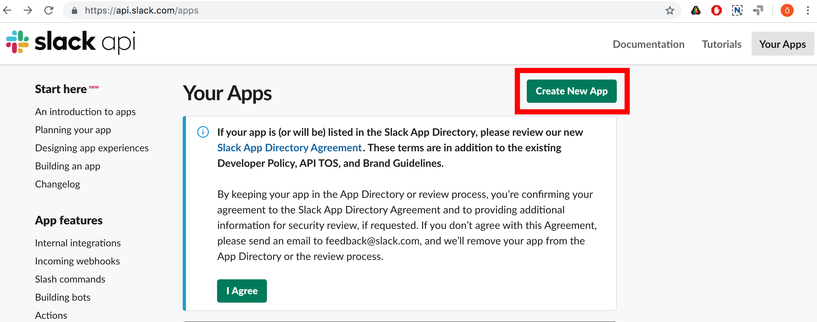Click the blue info circle icon
Image resolution: width=817 pixels, height=322 pixels.
pos(203,132)
